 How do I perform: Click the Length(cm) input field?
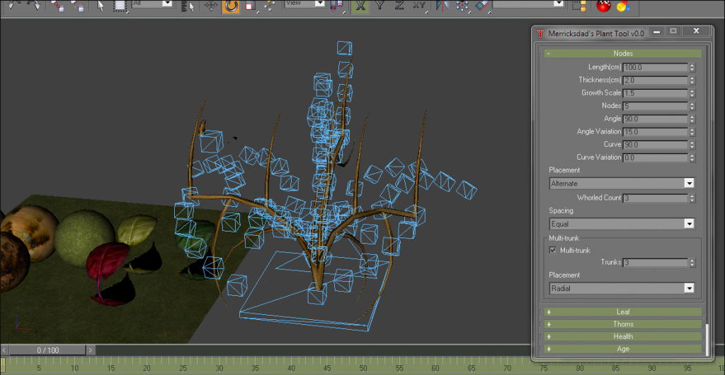coord(654,68)
